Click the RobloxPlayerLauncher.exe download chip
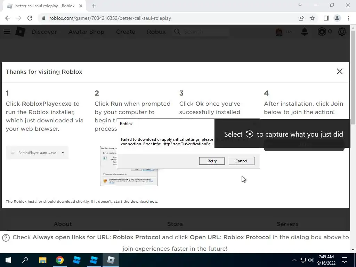 [x=37, y=153]
